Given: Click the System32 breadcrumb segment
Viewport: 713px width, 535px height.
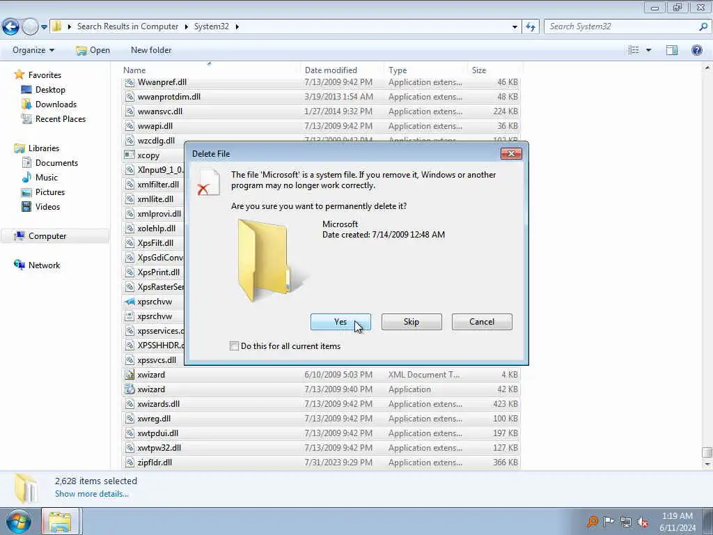Looking at the screenshot, I should pyautogui.click(x=212, y=26).
